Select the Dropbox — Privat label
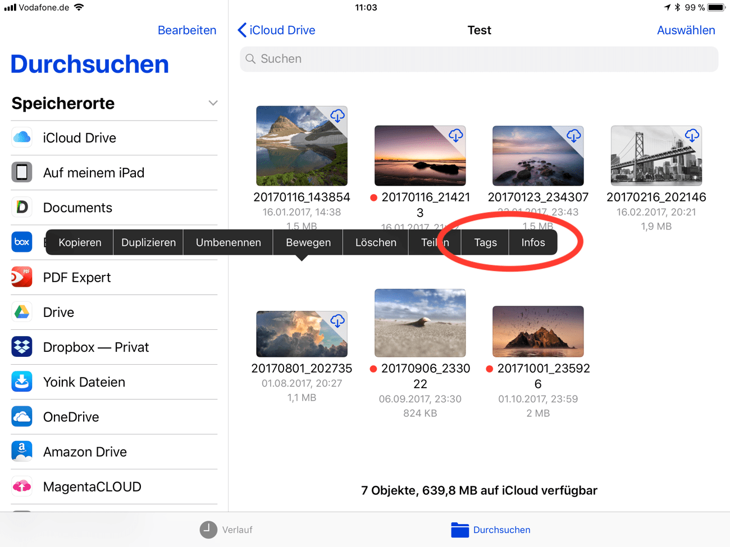The height and width of the screenshot is (547, 730). [x=96, y=347]
